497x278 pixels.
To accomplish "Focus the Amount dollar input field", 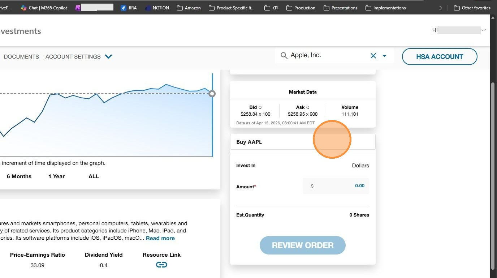I will tap(336, 186).
